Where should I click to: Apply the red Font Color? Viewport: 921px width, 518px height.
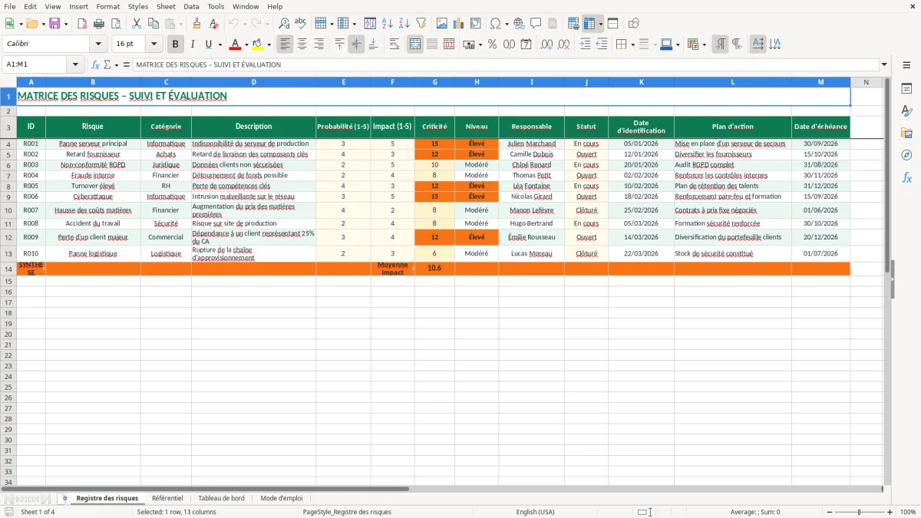tap(236, 45)
